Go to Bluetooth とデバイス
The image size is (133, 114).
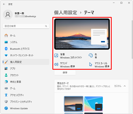pos(26,49)
